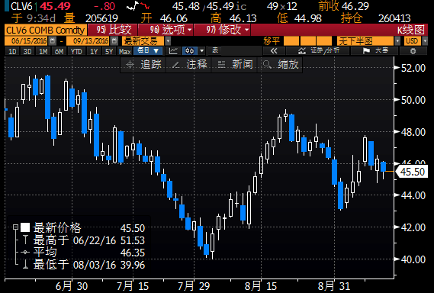Viewport: 434px width, 293px height.
Task: Select the 3D range
Action: point(27,51)
